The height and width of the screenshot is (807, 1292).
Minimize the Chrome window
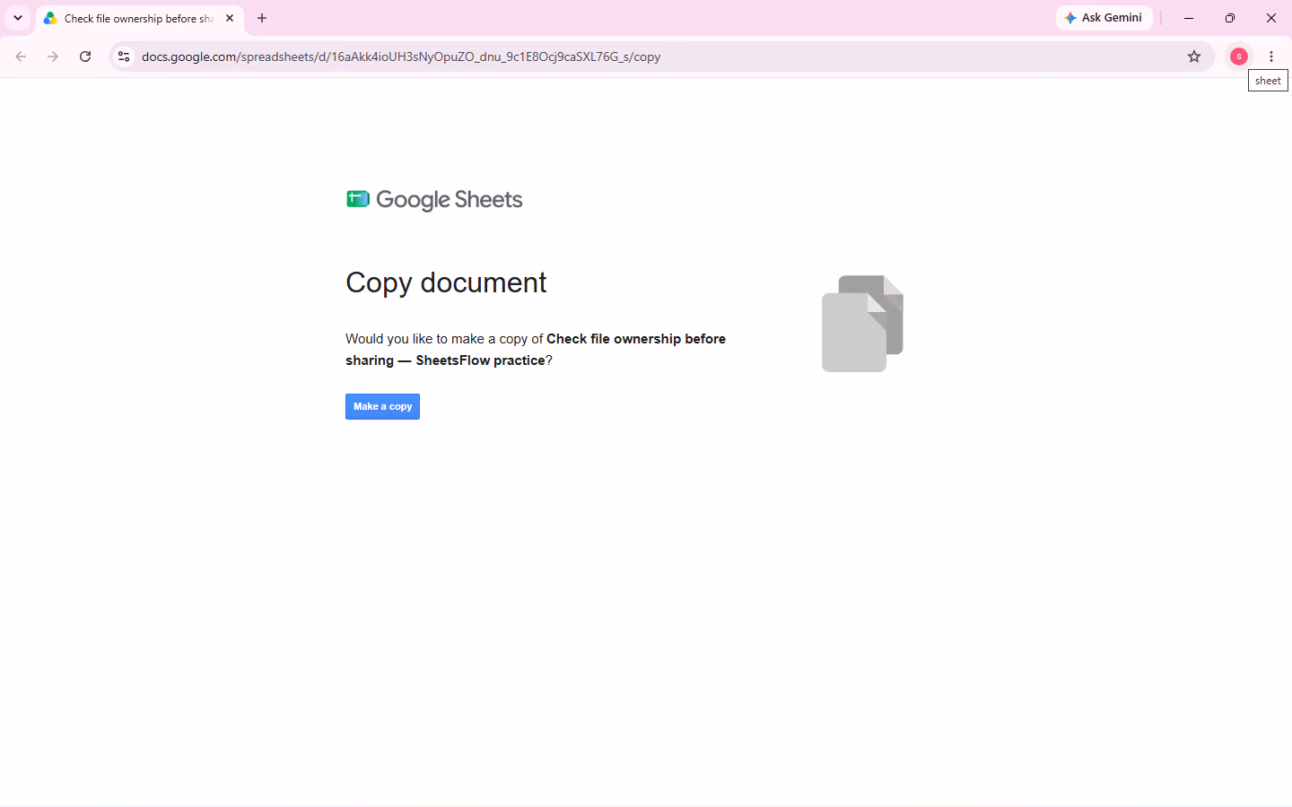(x=1189, y=18)
